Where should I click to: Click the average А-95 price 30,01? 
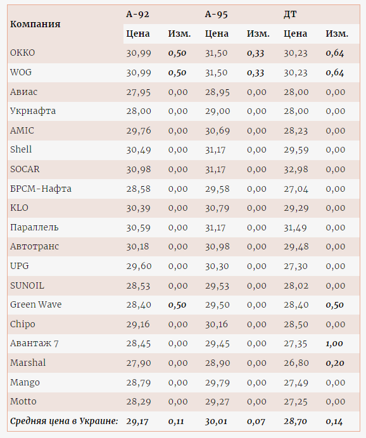pyautogui.click(x=217, y=422)
